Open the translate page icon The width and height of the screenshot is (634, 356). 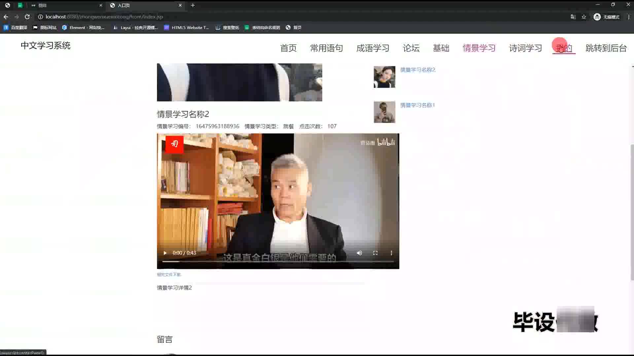[573, 17]
